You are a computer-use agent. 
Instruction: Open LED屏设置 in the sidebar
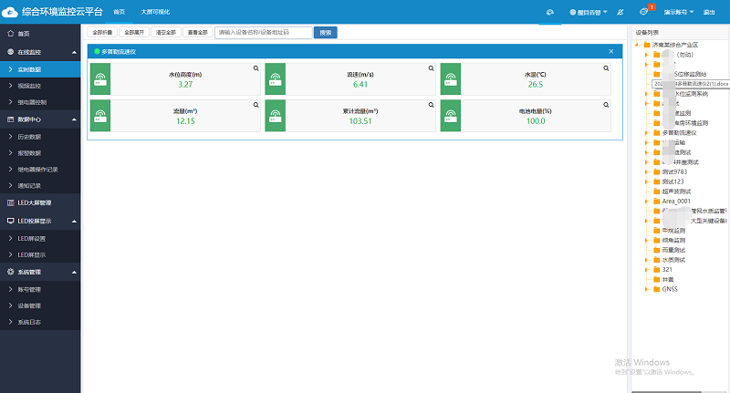40,239
